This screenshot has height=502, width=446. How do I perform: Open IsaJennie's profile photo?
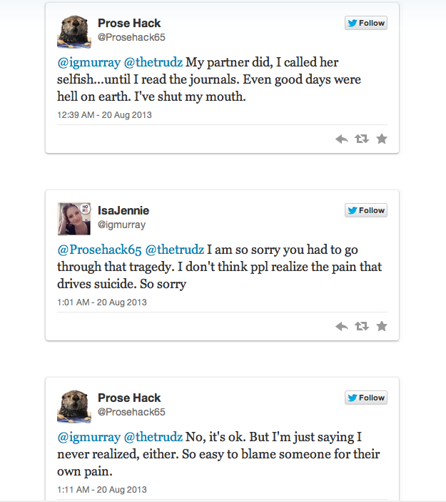74,218
